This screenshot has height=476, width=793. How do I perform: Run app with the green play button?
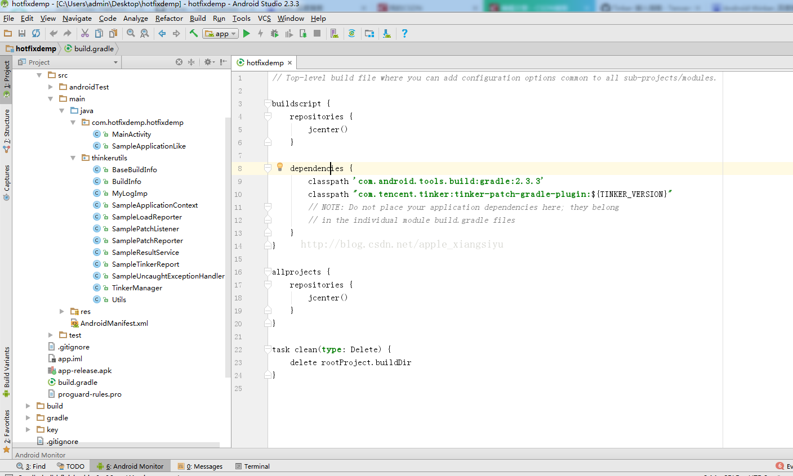[x=247, y=34]
